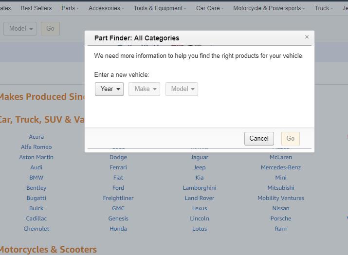Viewport: 348px width, 255px height.
Task: Open the GMC make link
Action: 118,208
